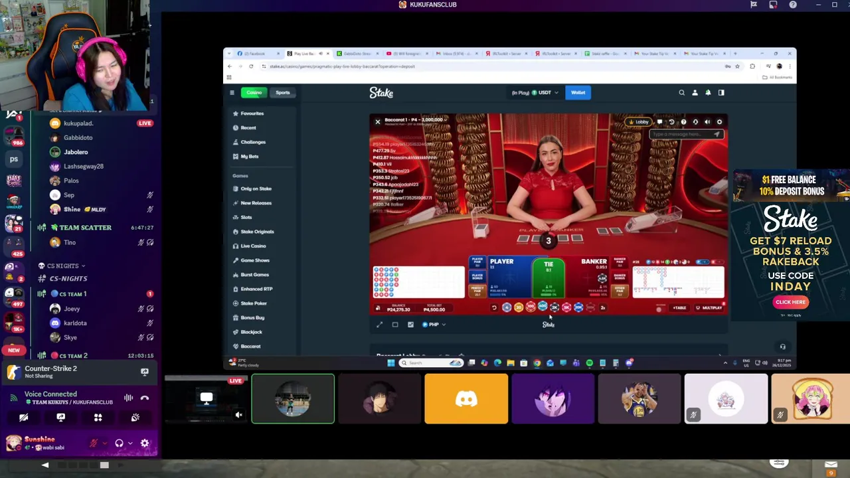This screenshot has width=850, height=478.
Task: Open the Stake hamburger menu
Action: tap(232, 93)
